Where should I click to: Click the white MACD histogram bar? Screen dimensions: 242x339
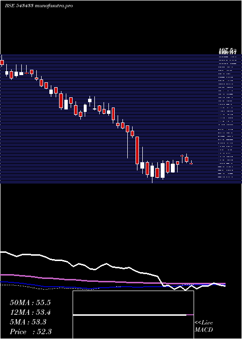130,315
